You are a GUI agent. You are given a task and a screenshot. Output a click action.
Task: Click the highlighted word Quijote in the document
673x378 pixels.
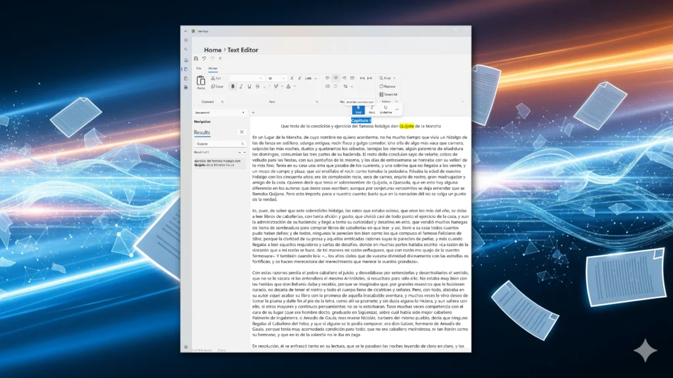point(406,126)
